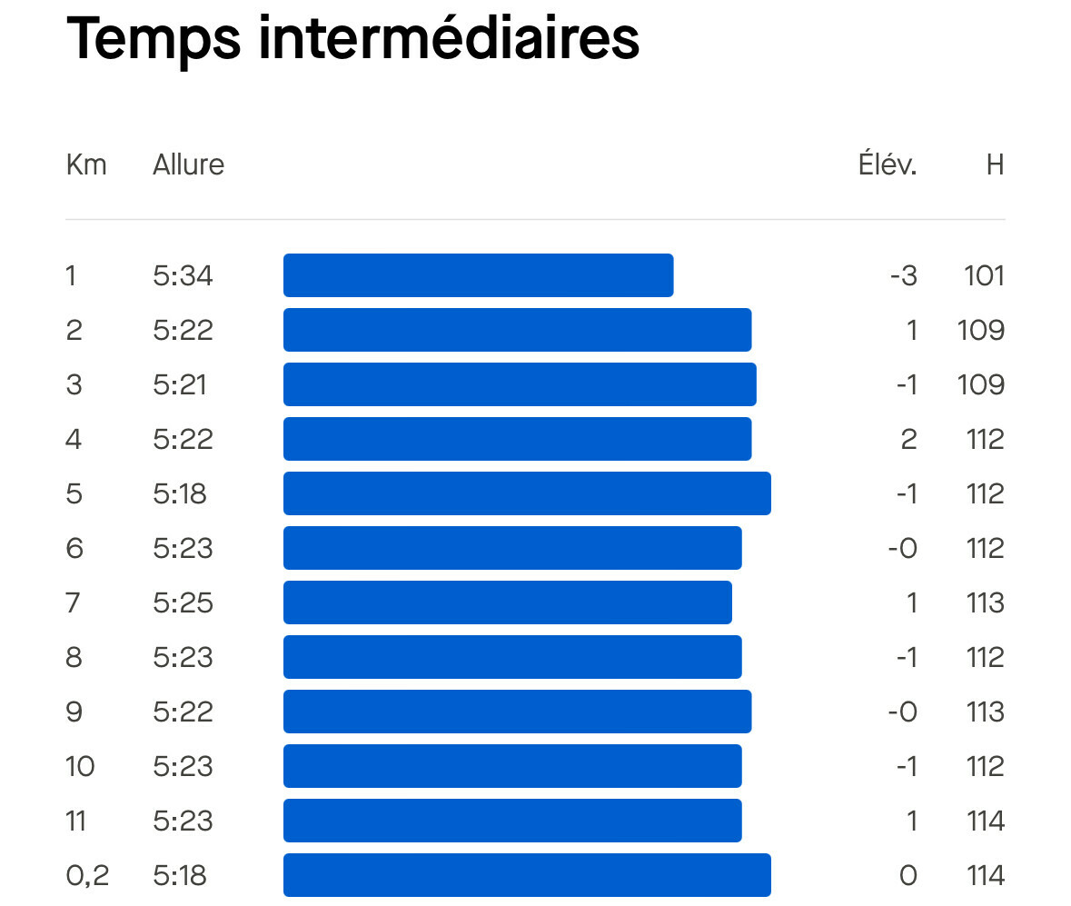The width and height of the screenshot is (1071, 906).
Task: Click the 5:25 pace value
Action: (x=183, y=602)
